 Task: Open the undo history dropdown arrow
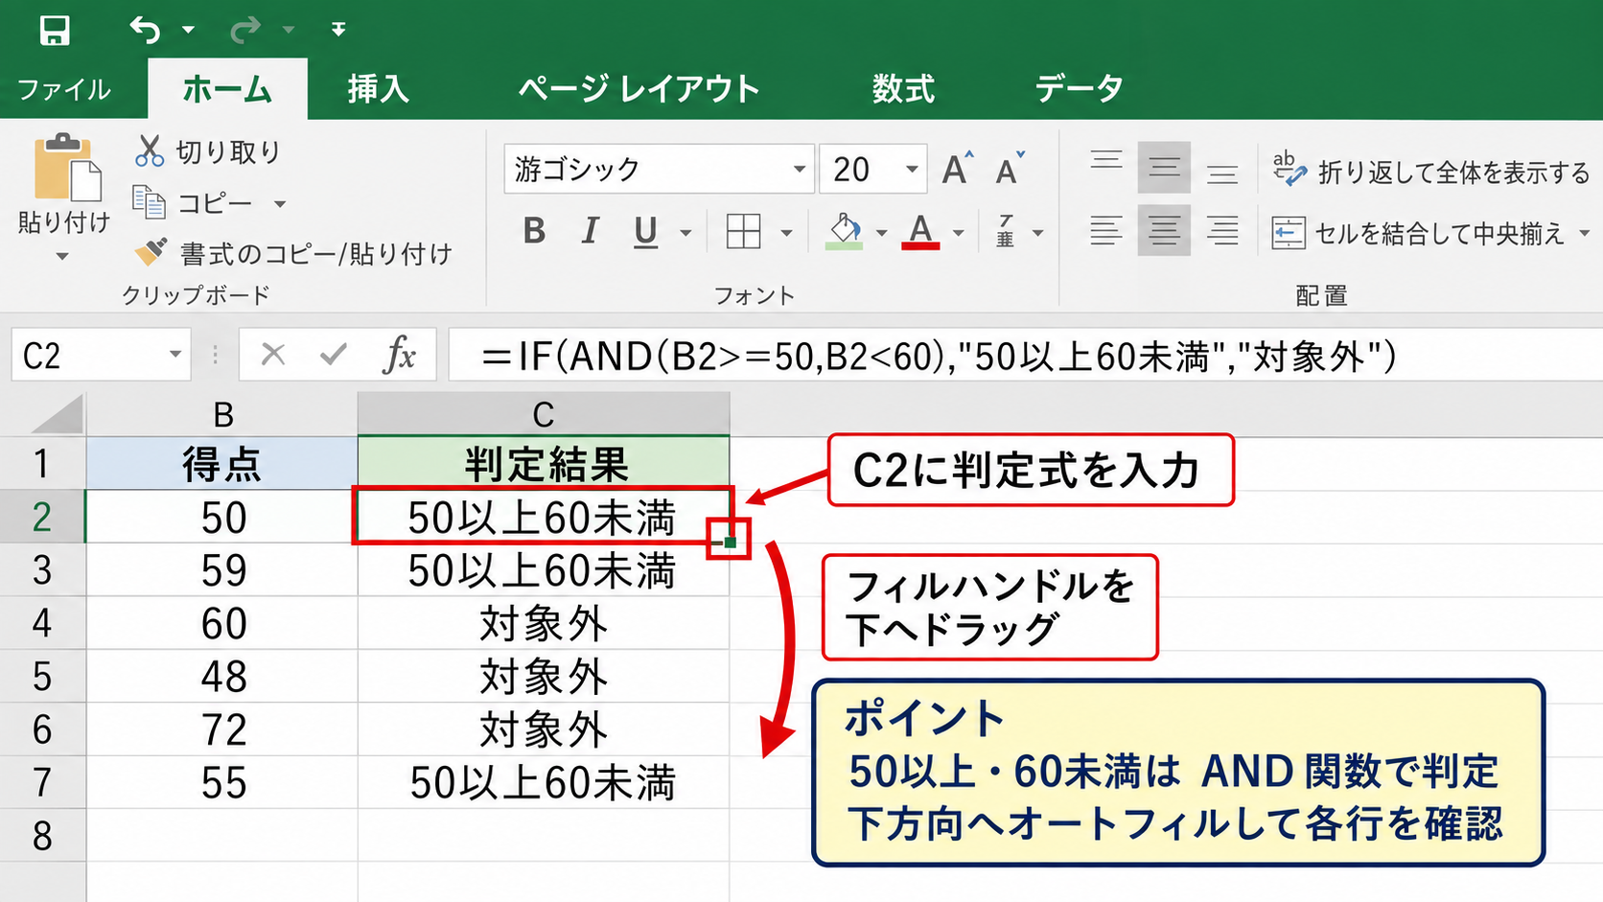189,30
